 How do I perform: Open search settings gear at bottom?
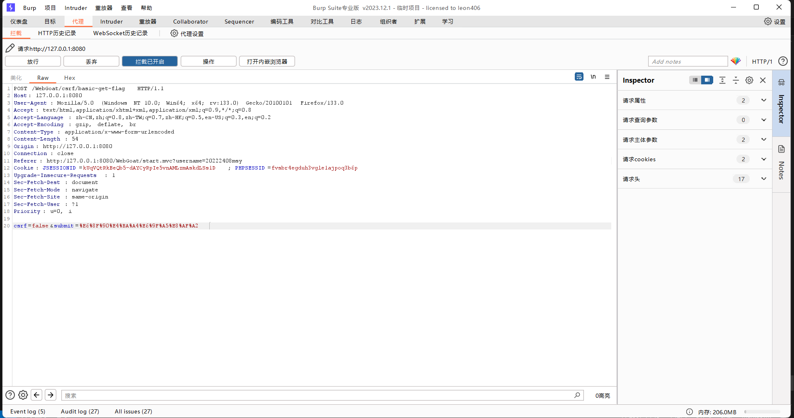tap(23, 395)
